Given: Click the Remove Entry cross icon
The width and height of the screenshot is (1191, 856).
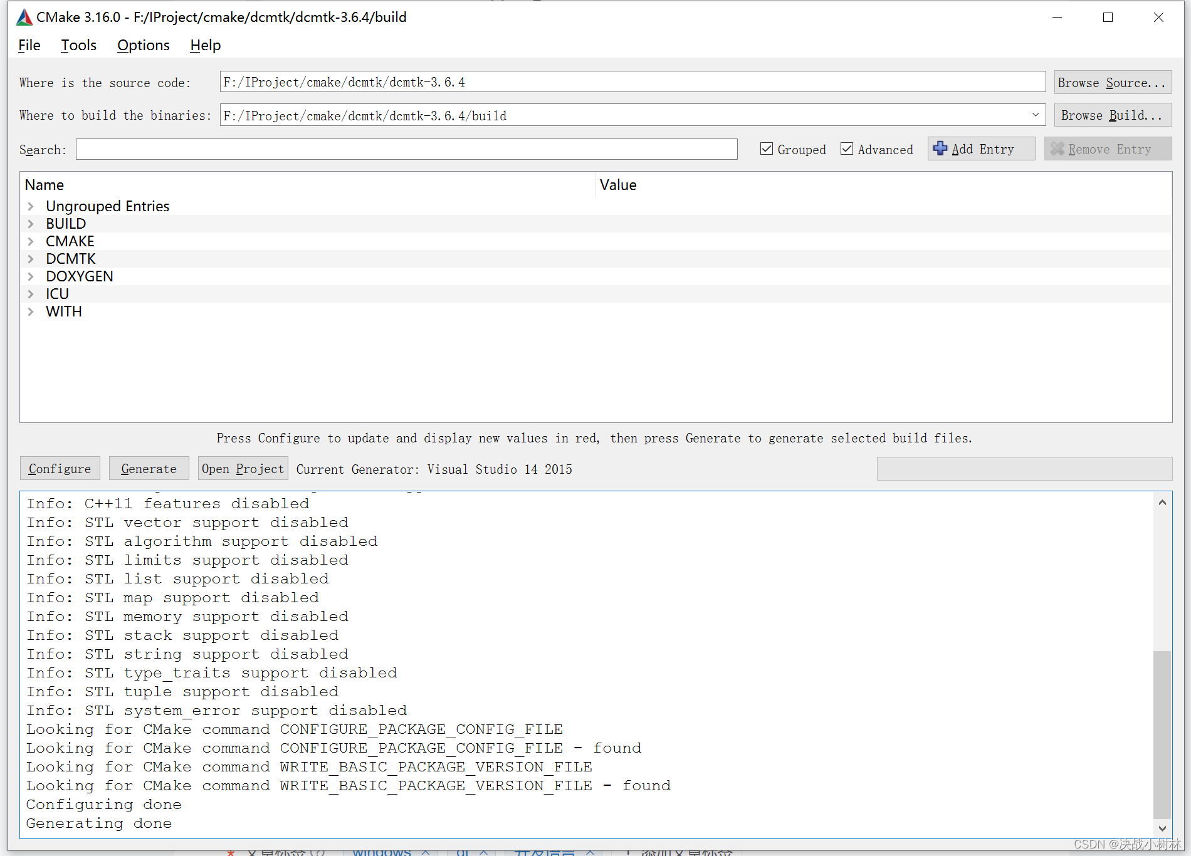Looking at the screenshot, I should 1057,149.
